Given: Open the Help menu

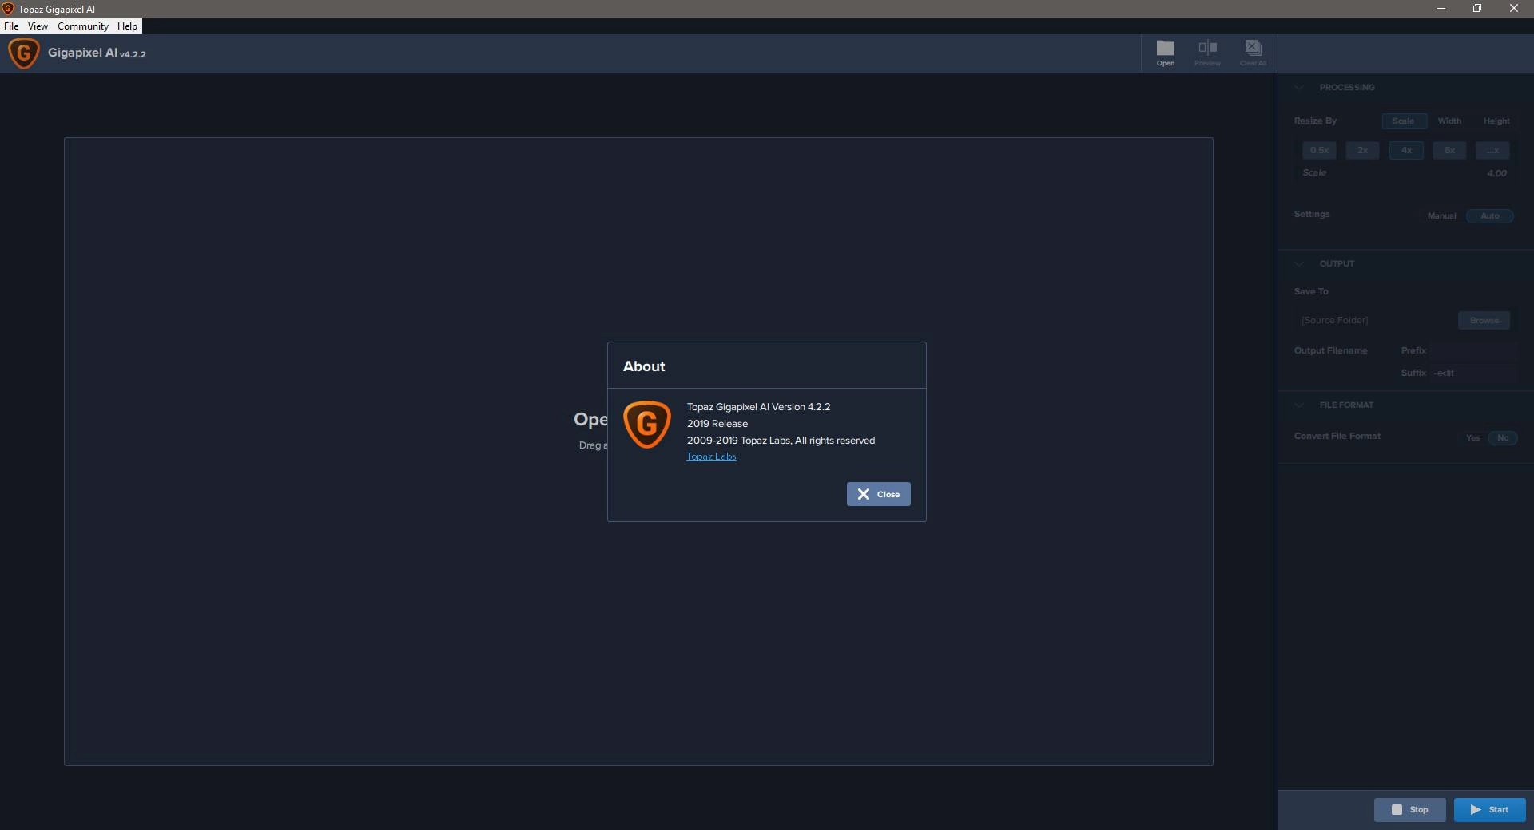Looking at the screenshot, I should (x=127, y=26).
